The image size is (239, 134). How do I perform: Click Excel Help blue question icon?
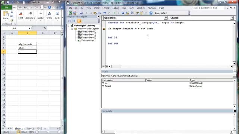[x=49, y=7]
